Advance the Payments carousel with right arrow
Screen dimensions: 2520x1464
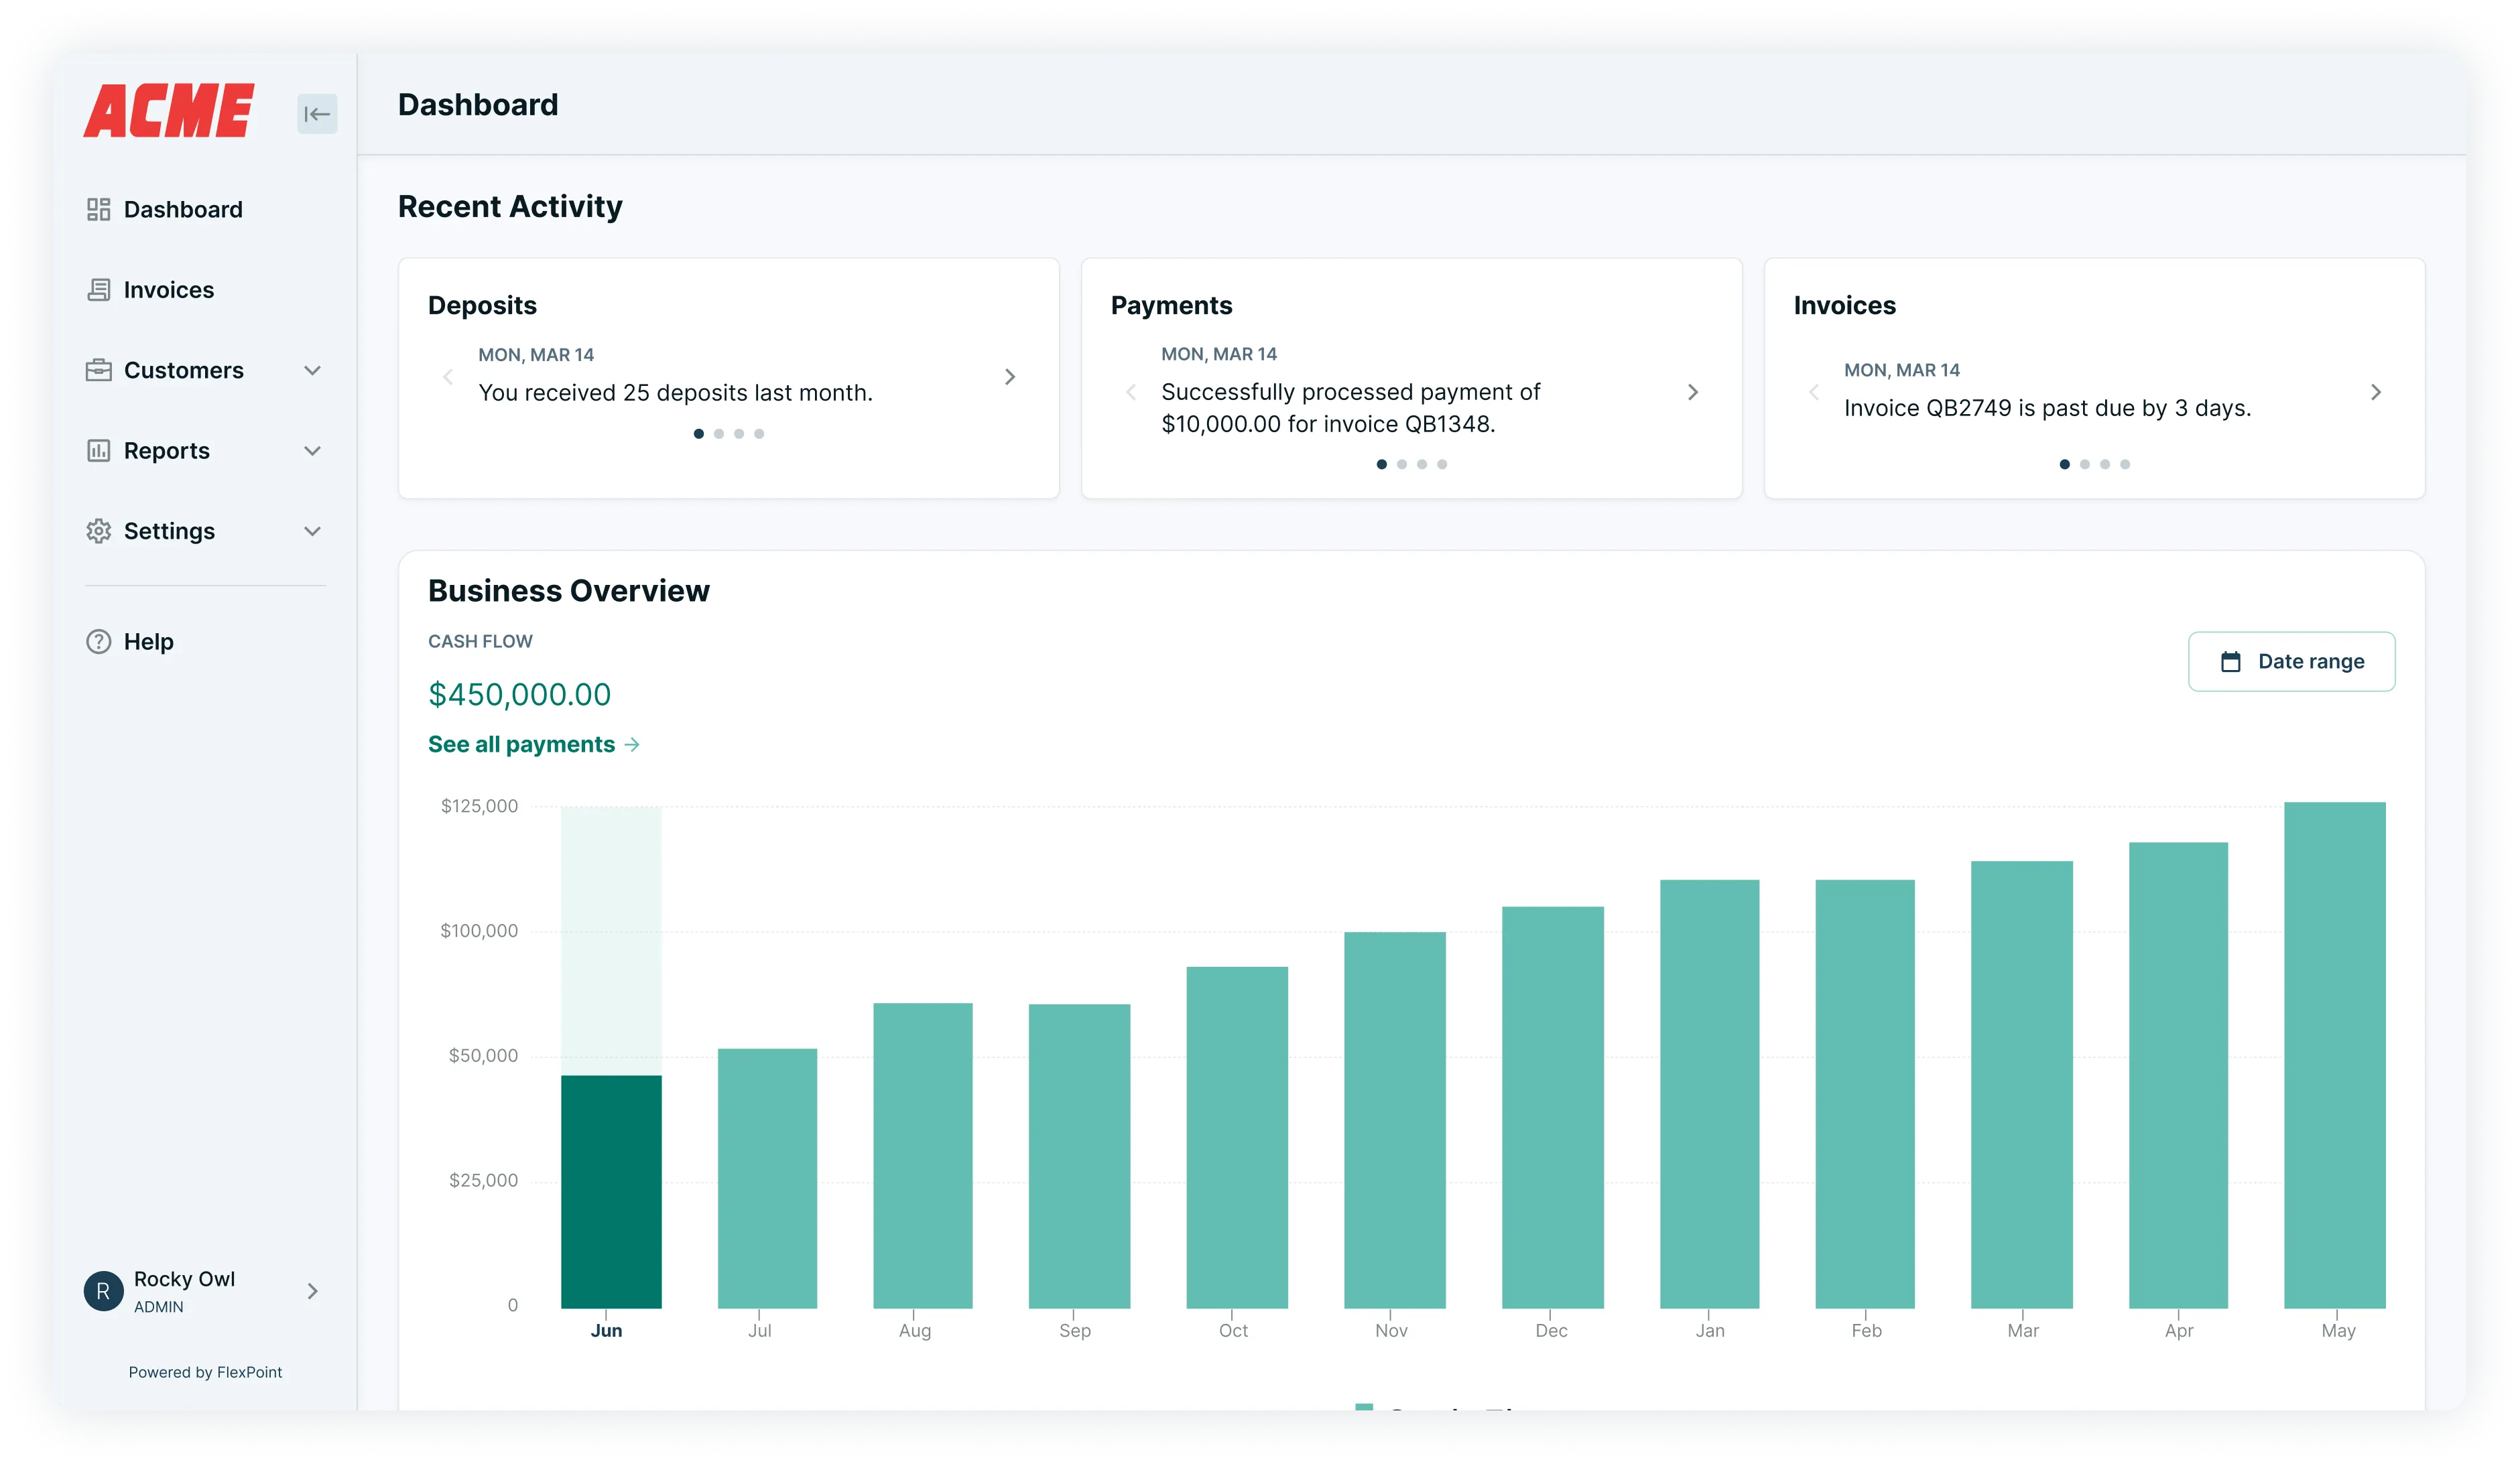1693,392
